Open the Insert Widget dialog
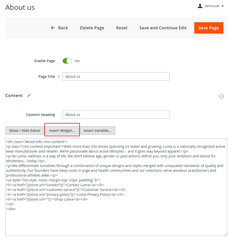Screen dimensions: 230x240 click(62, 131)
